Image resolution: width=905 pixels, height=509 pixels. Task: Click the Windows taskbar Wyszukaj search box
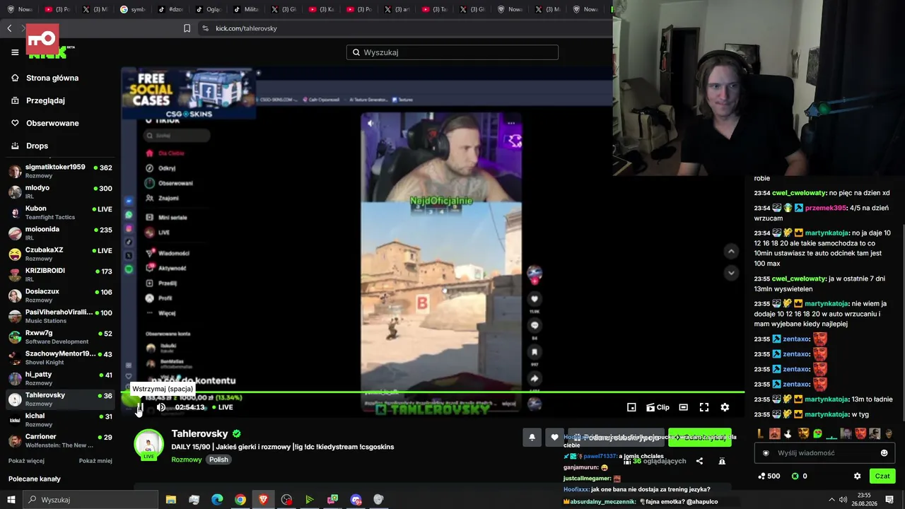pyautogui.click(x=90, y=500)
